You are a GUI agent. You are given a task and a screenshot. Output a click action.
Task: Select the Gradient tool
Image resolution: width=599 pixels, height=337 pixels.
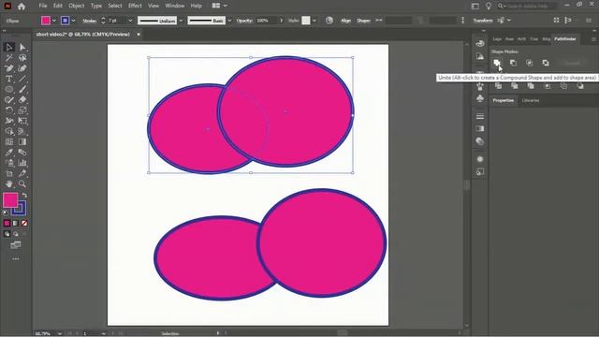[22, 141]
